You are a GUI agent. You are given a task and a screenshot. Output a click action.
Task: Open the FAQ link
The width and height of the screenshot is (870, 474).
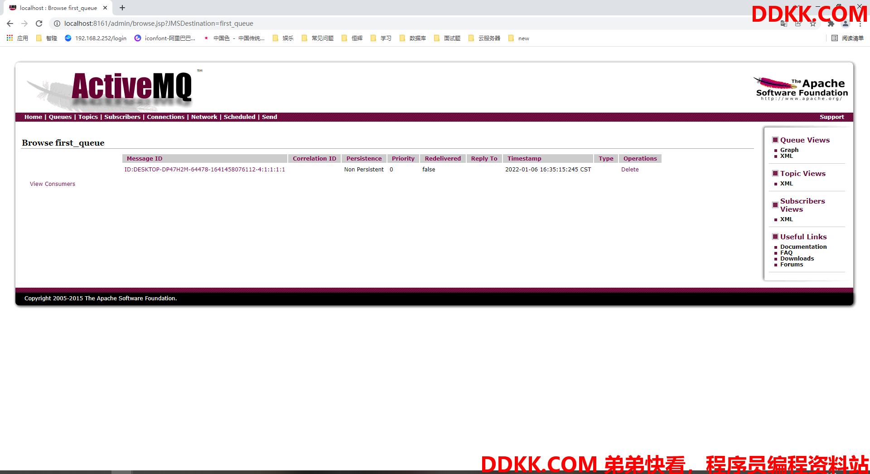point(786,253)
